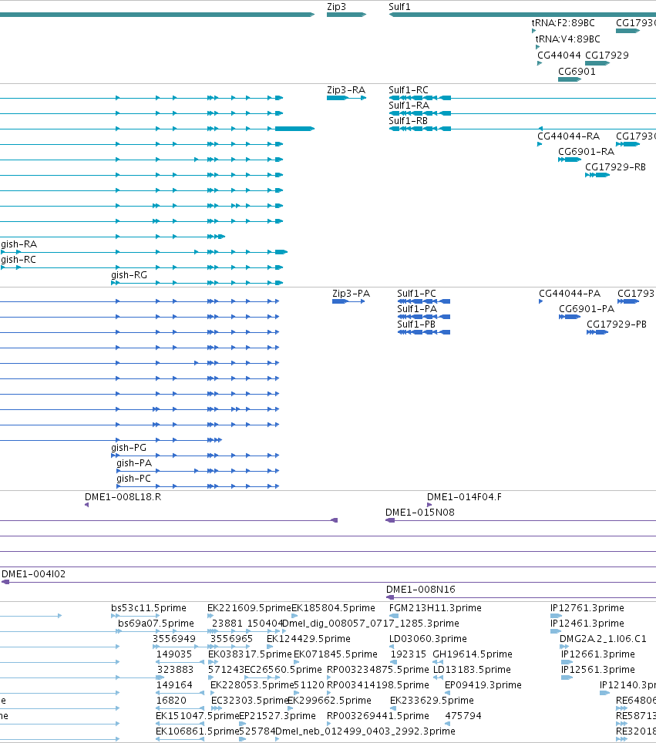656x743 pixels.
Task: Select the EK299662.5prime EST label
Action: 329,700
